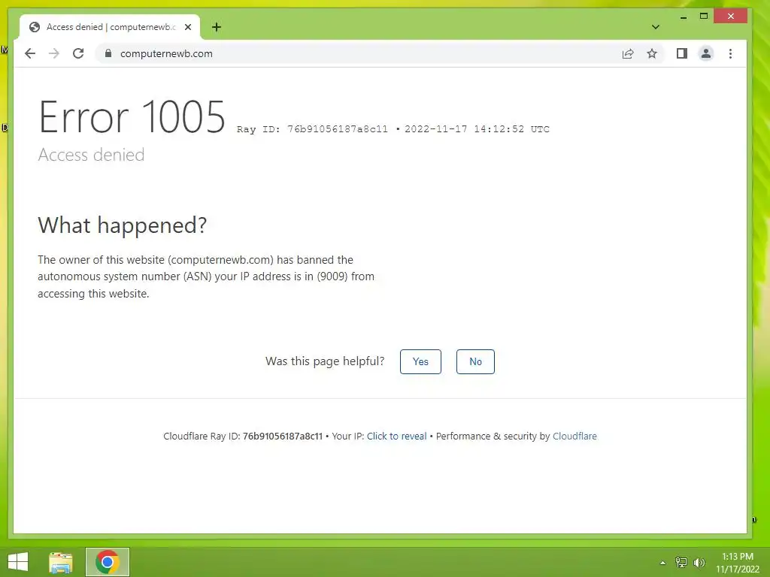Select the Access denied tab
770x577 pixels.
click(110, 27)
